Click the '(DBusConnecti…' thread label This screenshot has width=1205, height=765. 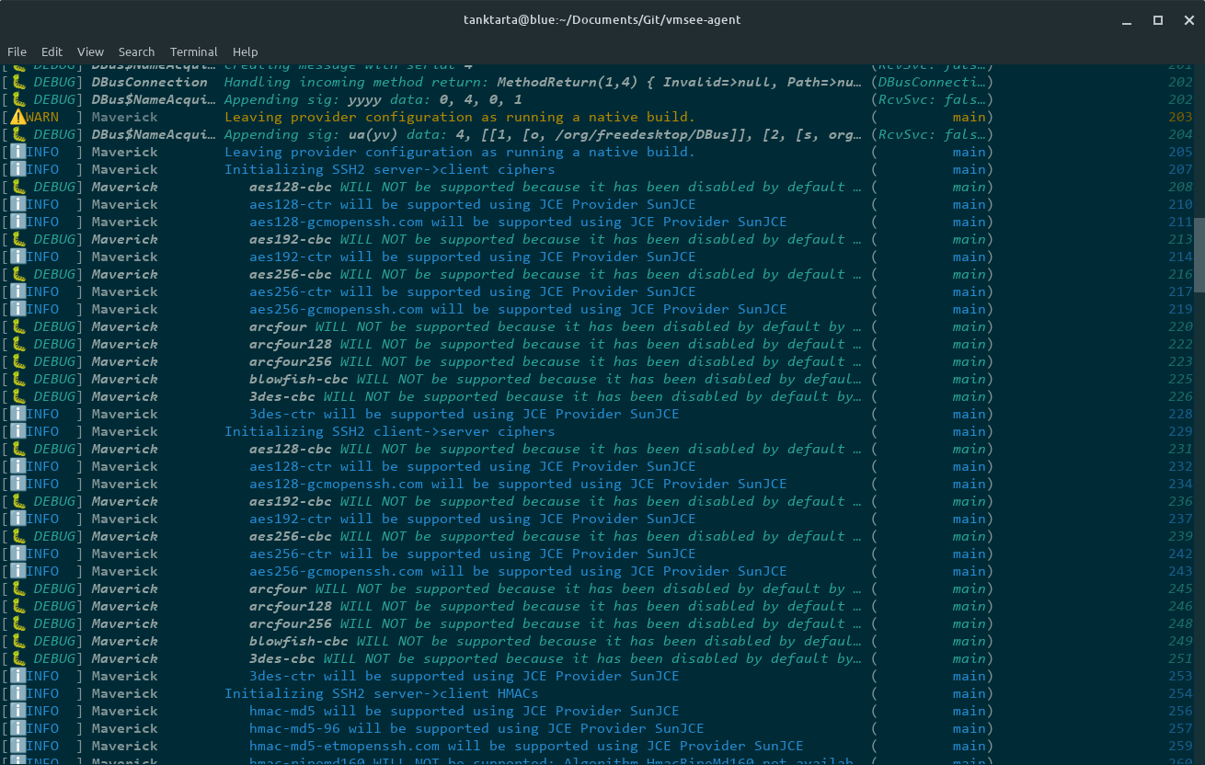(x=933, y=82)
